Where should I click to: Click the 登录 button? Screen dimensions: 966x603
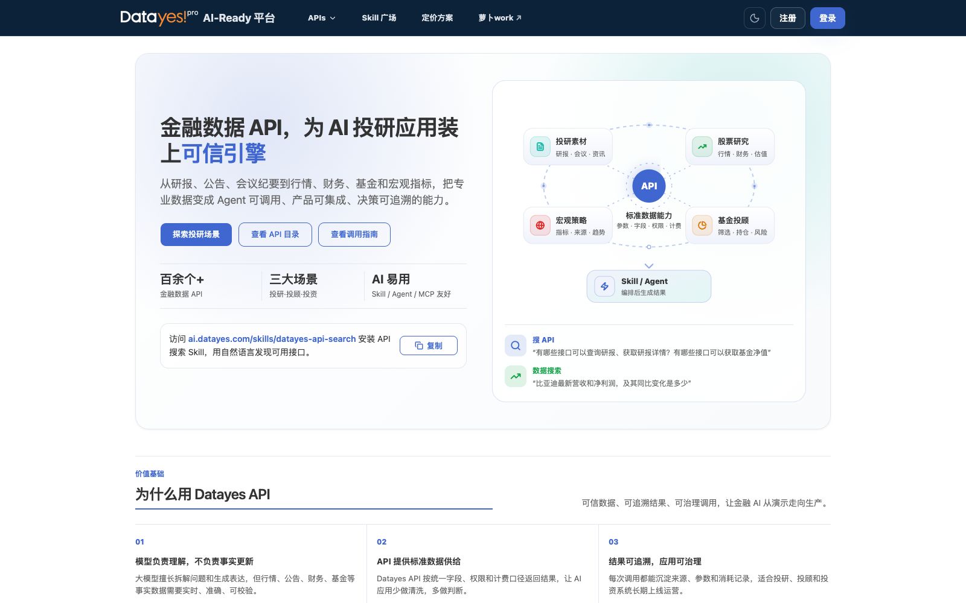click(x=827, y=18)
